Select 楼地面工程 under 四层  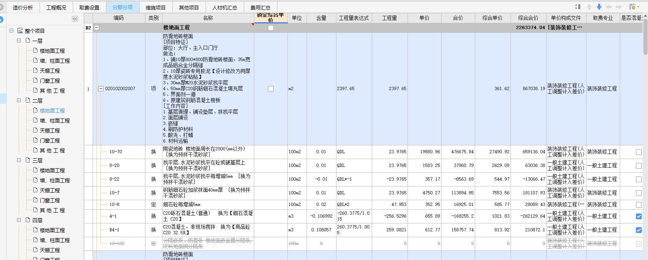52,230
